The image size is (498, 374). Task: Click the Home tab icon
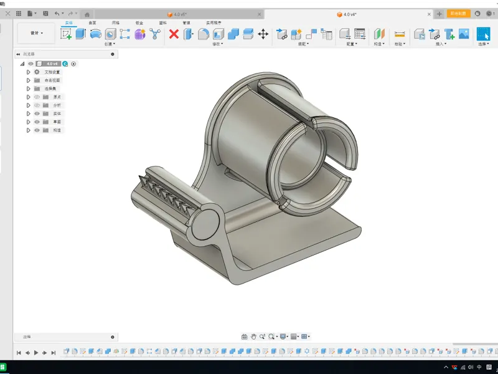[87, 14]
